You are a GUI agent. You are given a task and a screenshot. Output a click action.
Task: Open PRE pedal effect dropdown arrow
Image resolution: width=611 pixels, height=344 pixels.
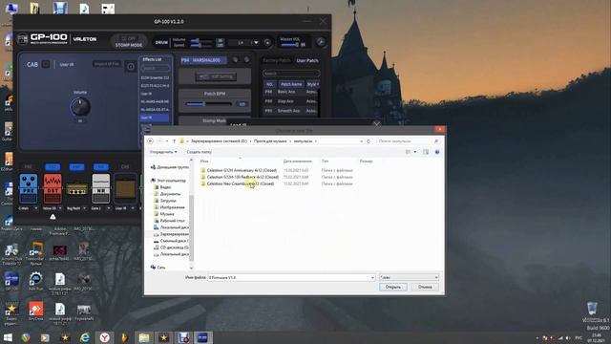[x=36, y=208]
